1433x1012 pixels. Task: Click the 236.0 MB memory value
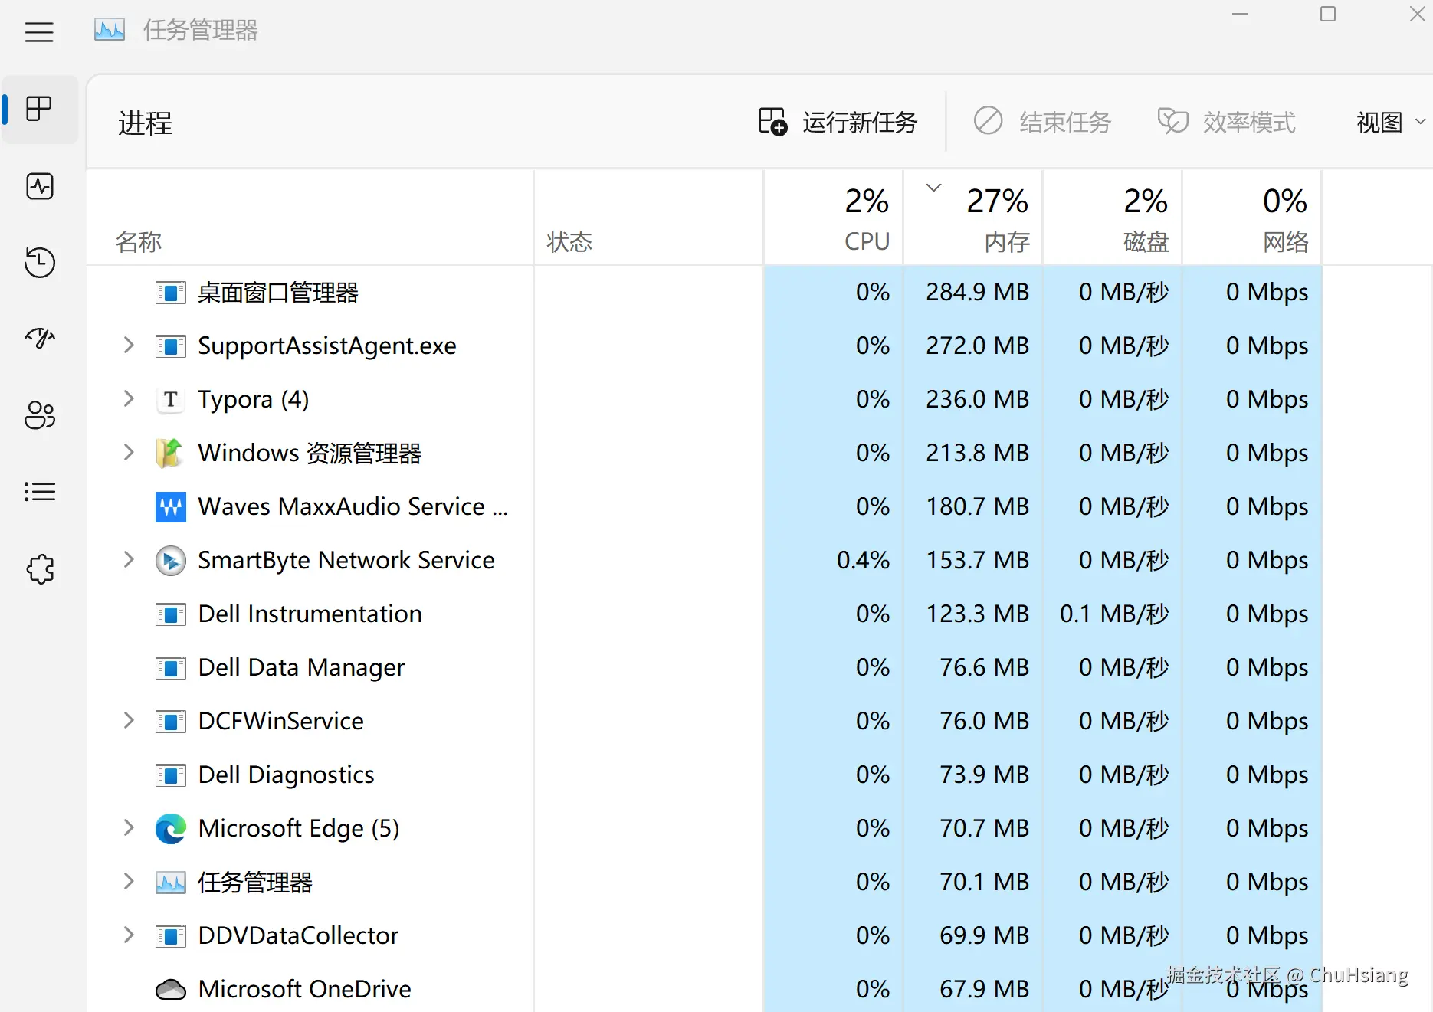pyautogui.click(x=977, y=399)
